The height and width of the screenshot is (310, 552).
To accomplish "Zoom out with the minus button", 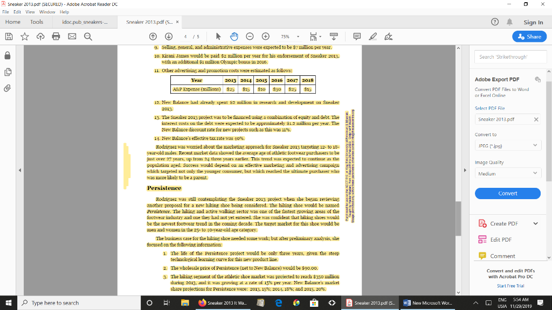I will coord(250,37).
